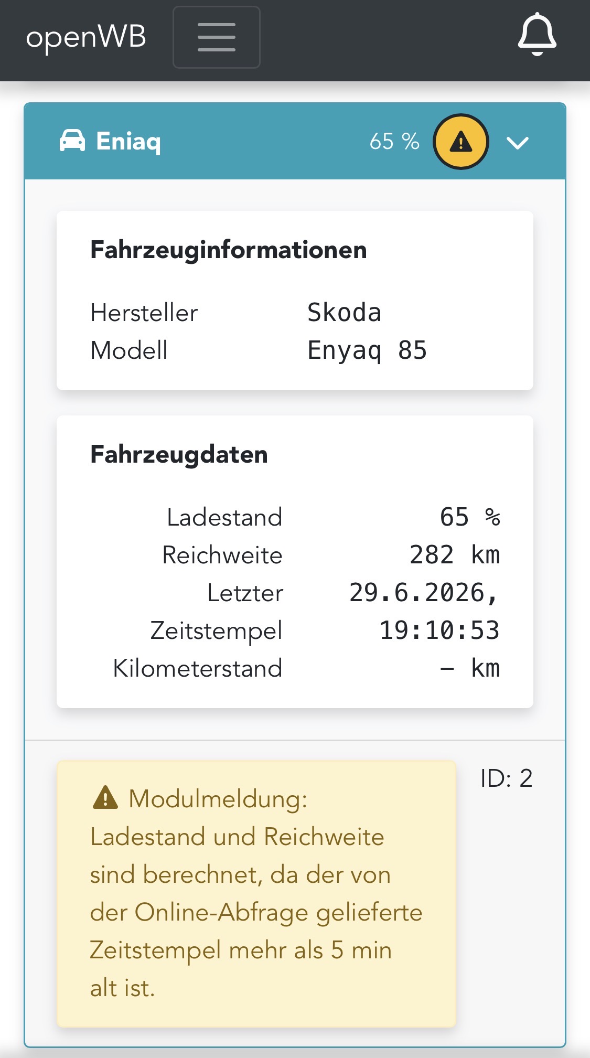Viewport: 590px width, 1058px height.
Task: Select the Reichweite label
Action: coord(222,555)
